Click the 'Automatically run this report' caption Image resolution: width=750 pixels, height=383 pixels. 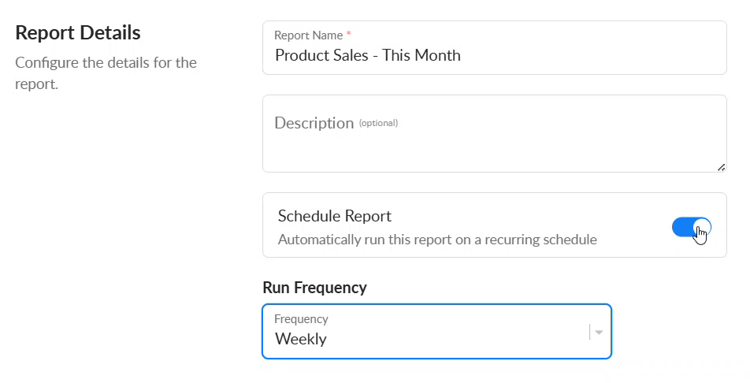[437, 240]
